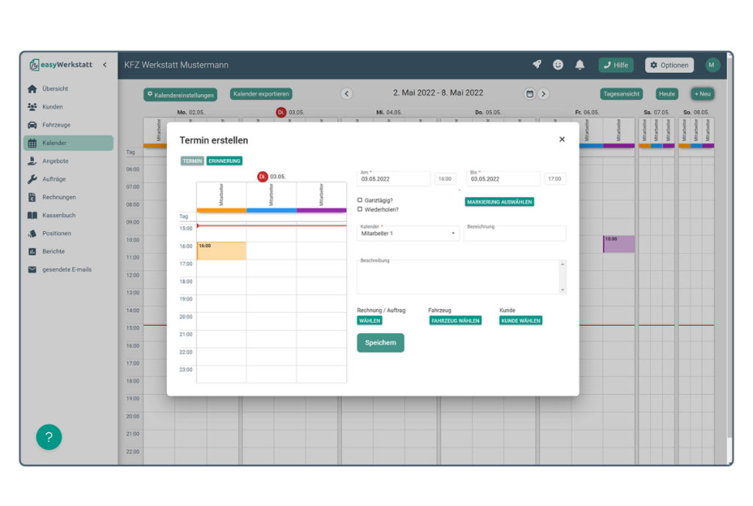Close the Termin erstellen dialog
753x506 pixels.
(x=562, y=140)
